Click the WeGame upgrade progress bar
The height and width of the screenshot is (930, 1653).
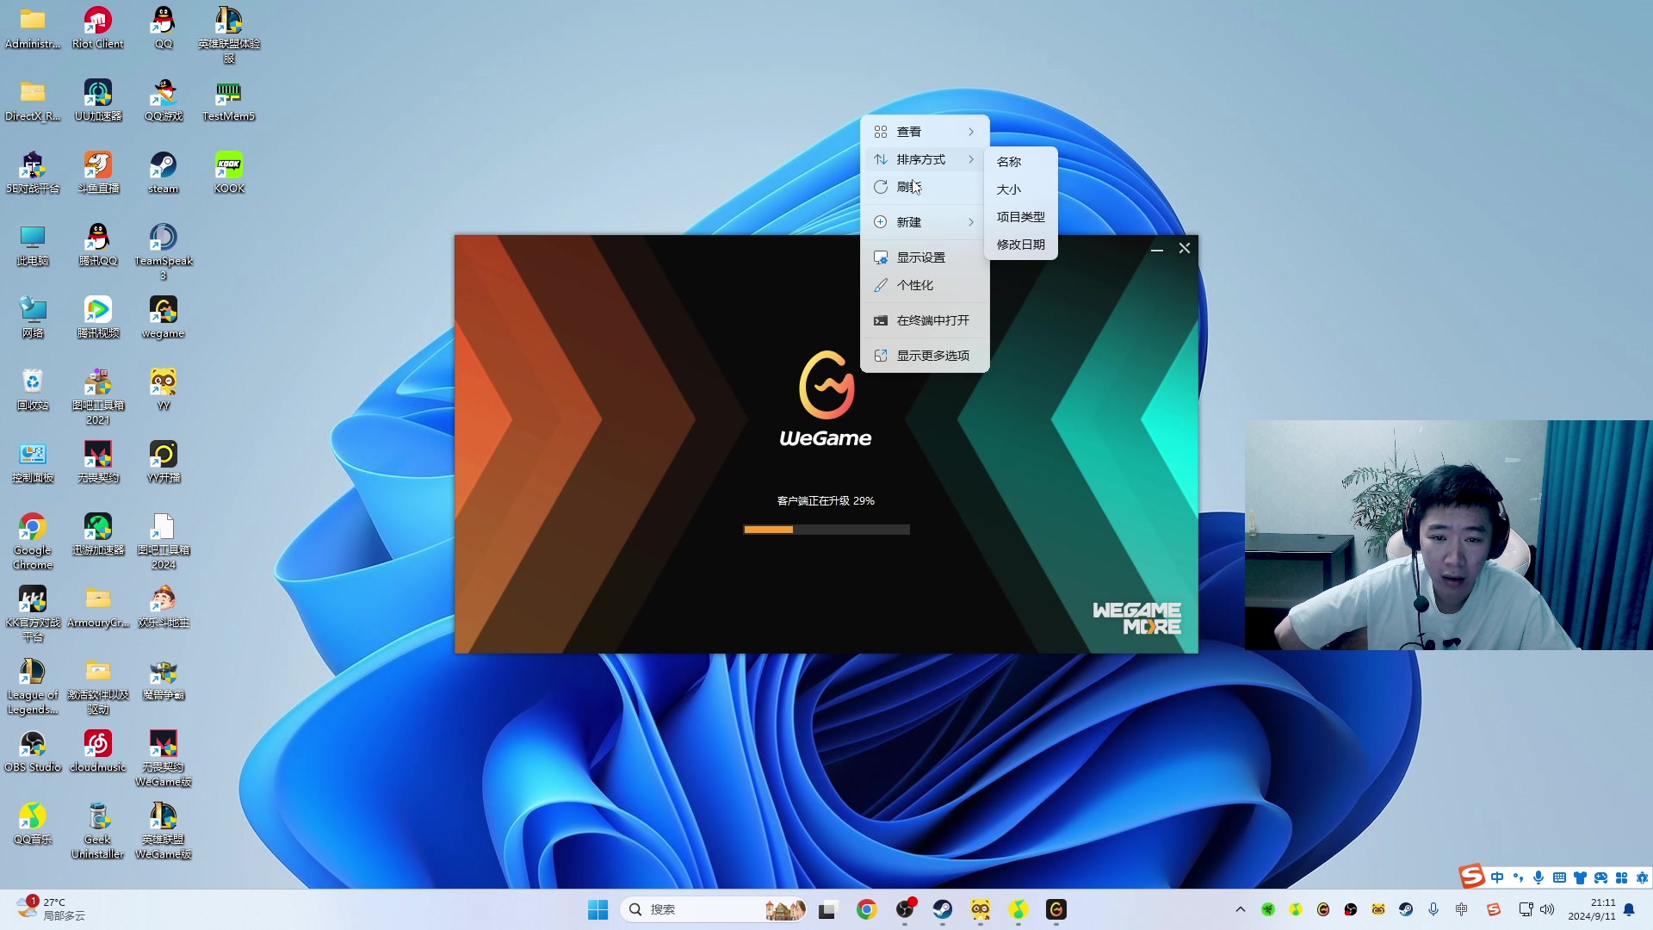click(x=826, y=530)
